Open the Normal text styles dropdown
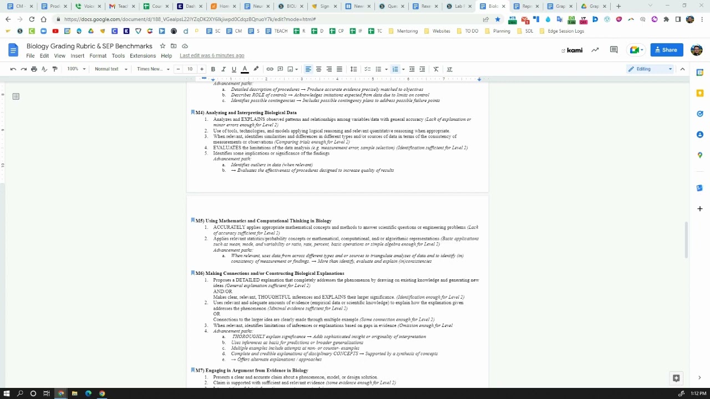This screenshot has width=710, height=399. pyautogui.click(x=111, y=69)
